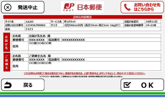Click the JP Post logo

click(x=82, y=7)
